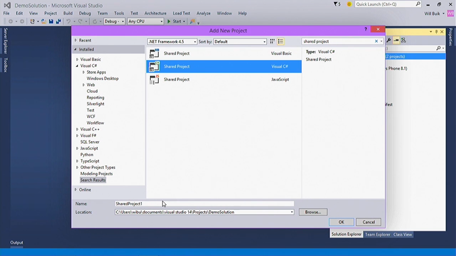Open the Server Explorer side panel
Screen dimensions: 456x256
click(x=6, y=41)
